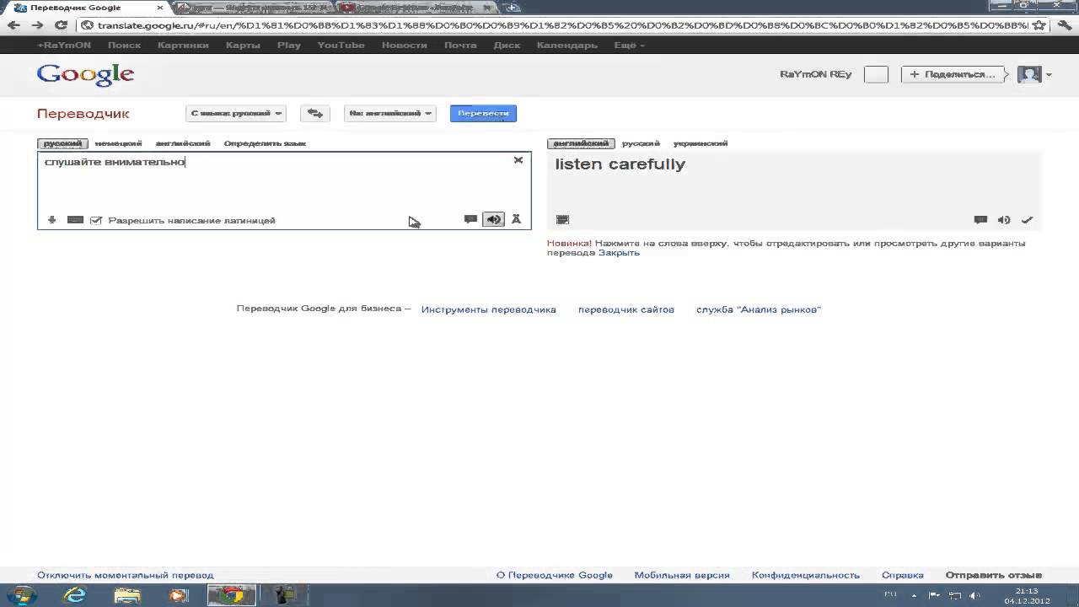The image size is (1079, 607).
Task: Open Windows Explorer folder on taskbar
Action: 127,594
